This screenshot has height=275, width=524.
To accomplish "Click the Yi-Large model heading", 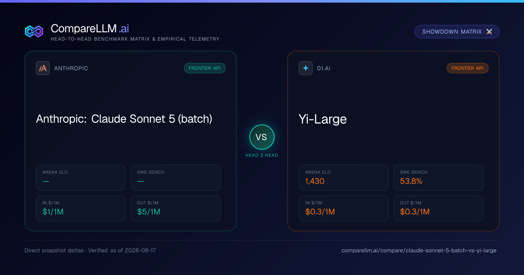I will tap(323, 119).
